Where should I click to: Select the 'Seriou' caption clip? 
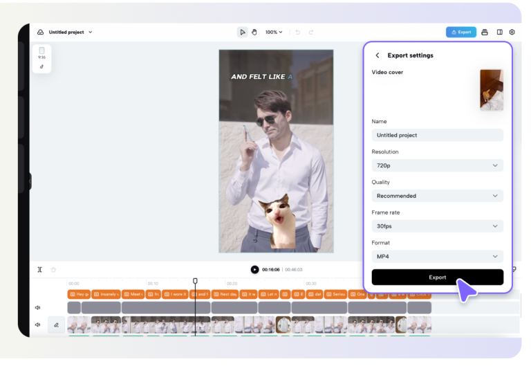335,294
